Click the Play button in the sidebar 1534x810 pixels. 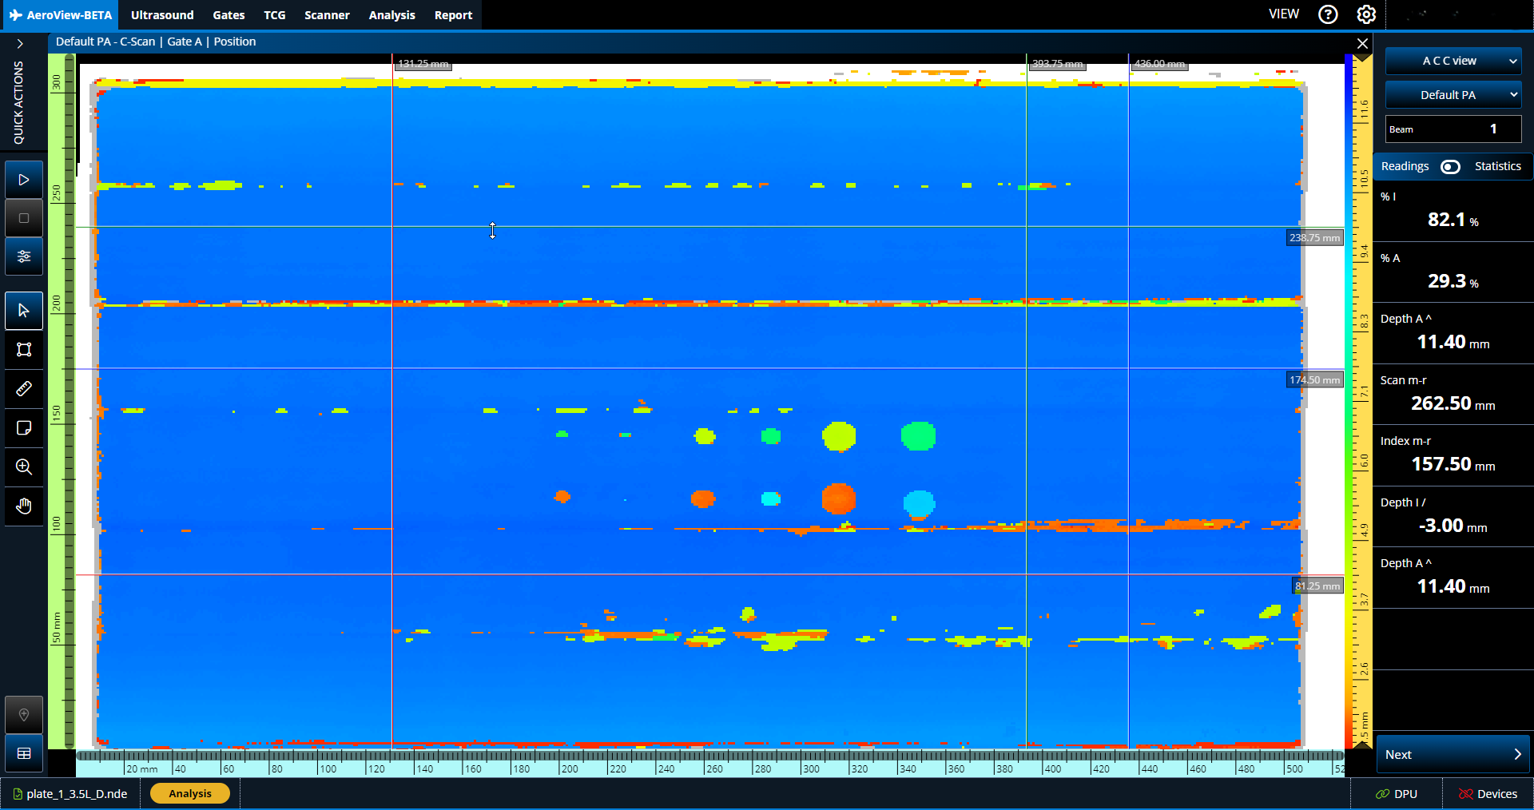[x=24, y=180]
